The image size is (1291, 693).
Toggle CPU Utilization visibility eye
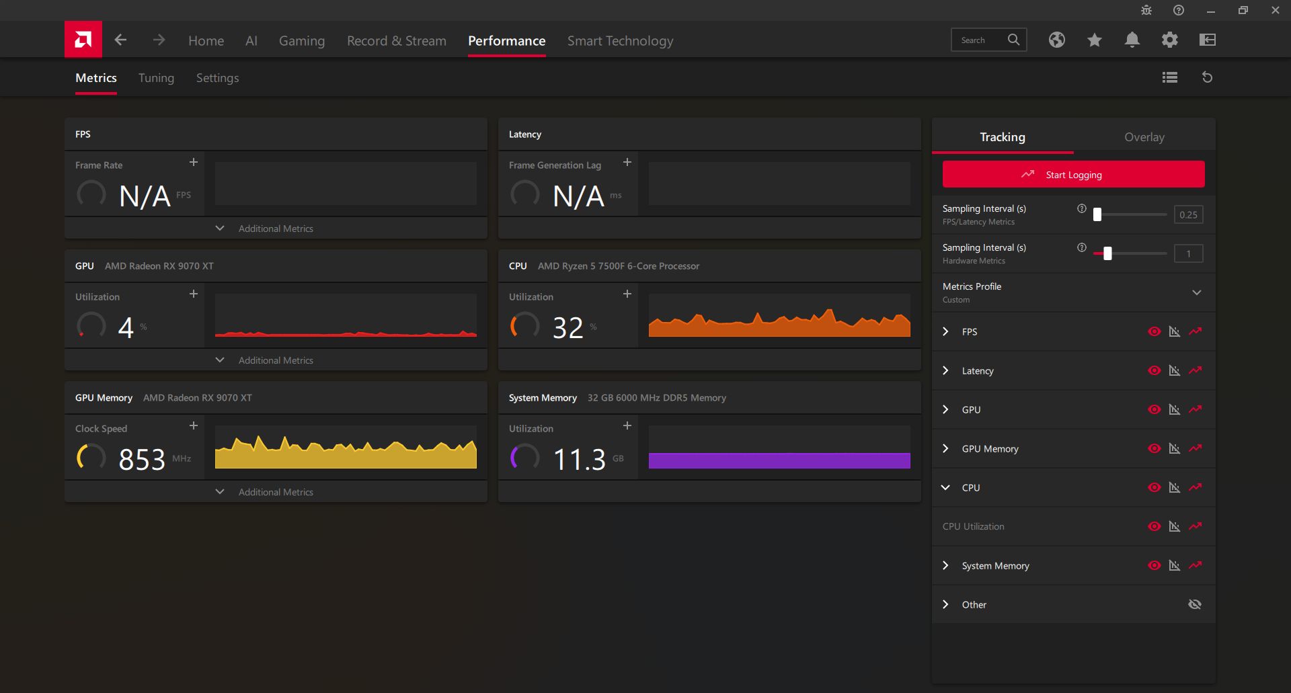click(x=1155, y=526)
